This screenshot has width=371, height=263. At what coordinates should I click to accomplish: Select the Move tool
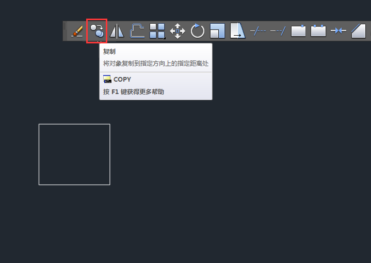point(178,31)
